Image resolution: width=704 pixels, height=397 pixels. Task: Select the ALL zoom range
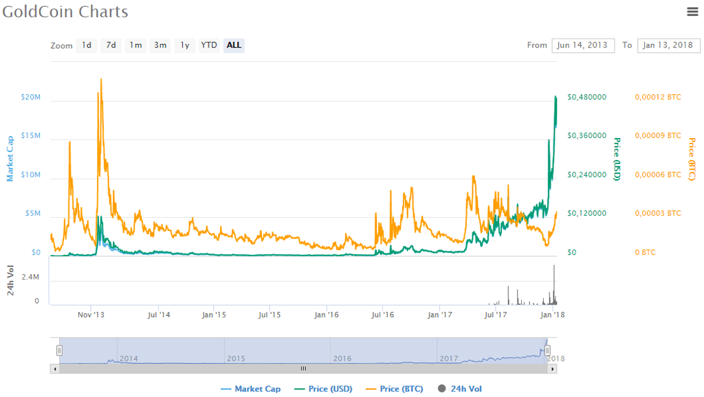pyautogui.click(x=234, y=45)
